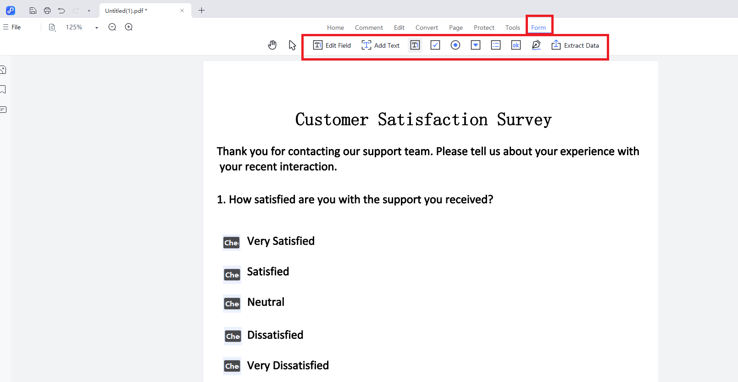The height and width of the screenshot is (382, 738).
Task: Open the File menu
Action: pyautogui.click(x=12, y=27)
